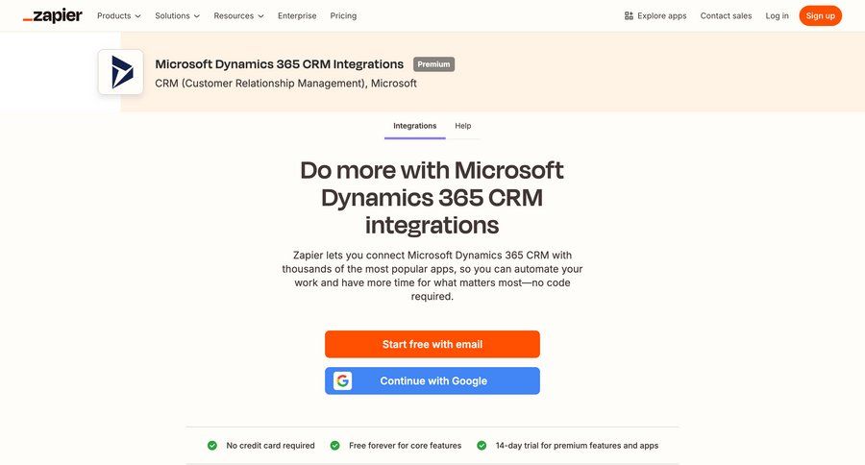This screenshot has height=465, width=865.
Task: Click the No credit card required text
Action: 270,445
